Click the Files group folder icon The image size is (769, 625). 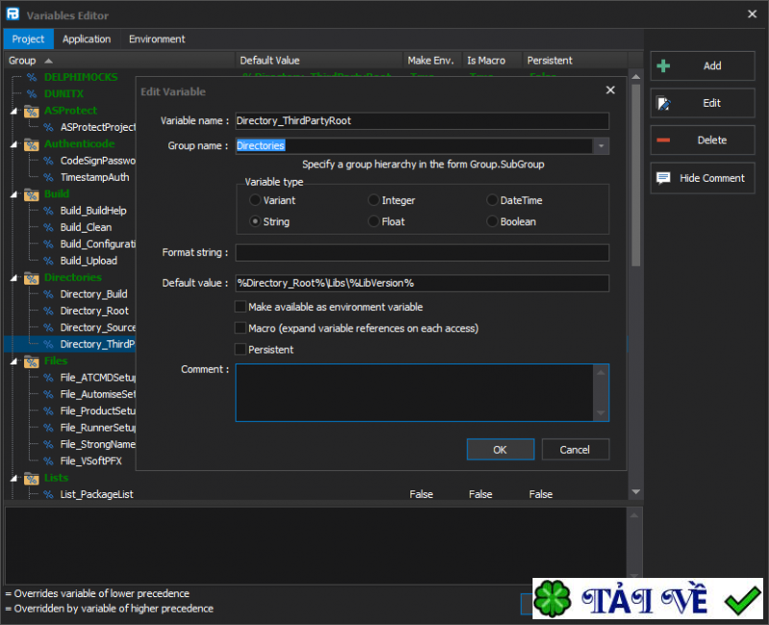point(31,362)
